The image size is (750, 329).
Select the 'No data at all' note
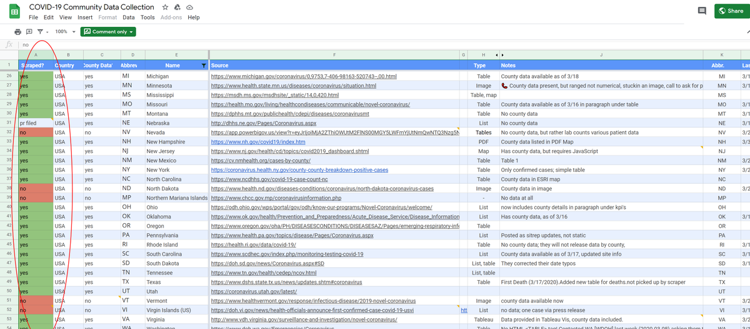click(601, 198)
